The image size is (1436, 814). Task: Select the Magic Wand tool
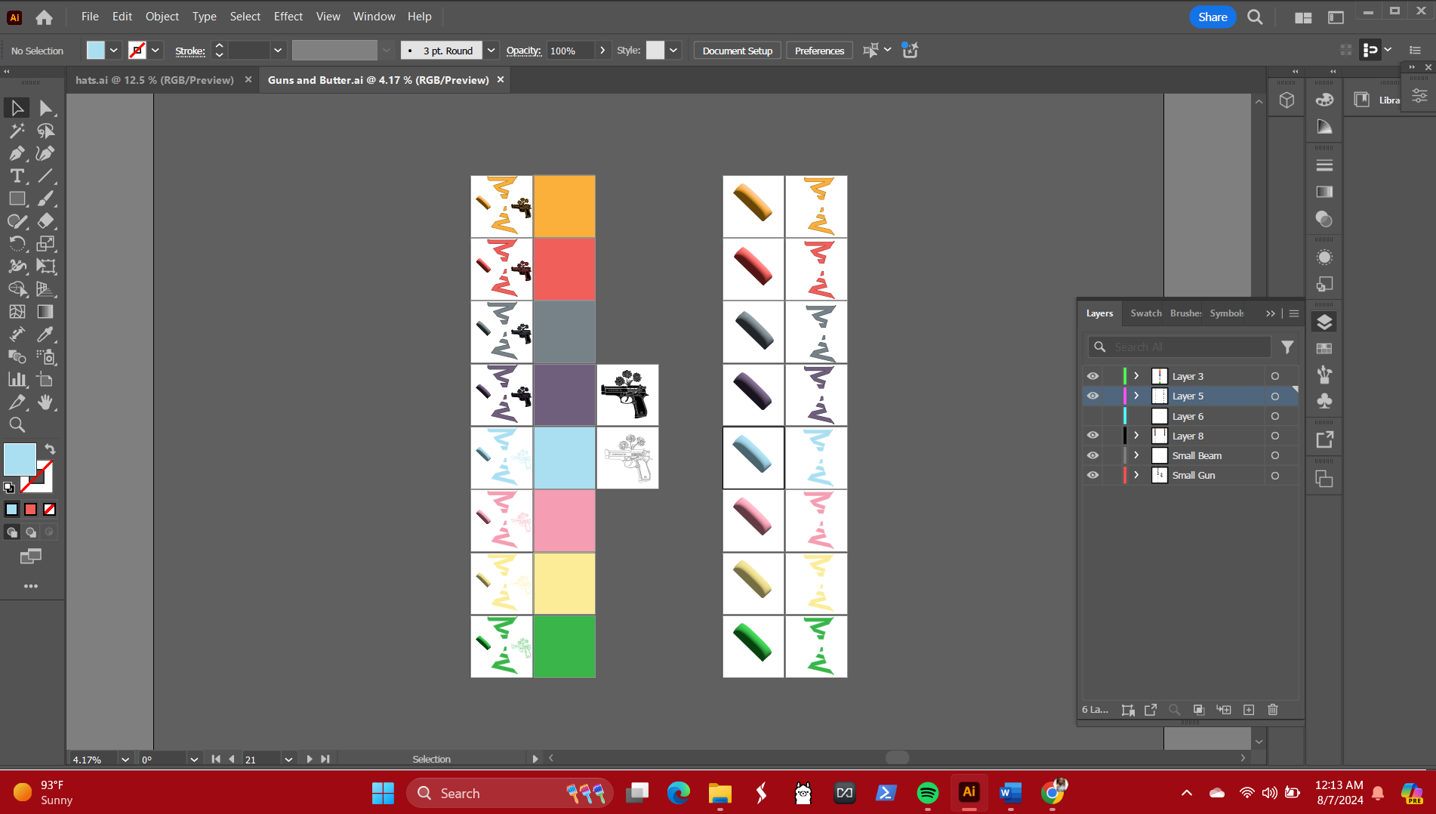(17, 131)
